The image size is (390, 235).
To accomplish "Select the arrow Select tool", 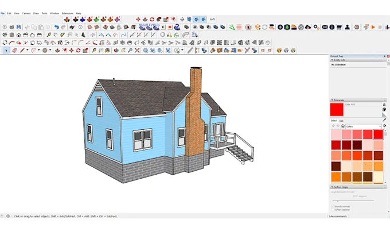I will click(6, 51).
